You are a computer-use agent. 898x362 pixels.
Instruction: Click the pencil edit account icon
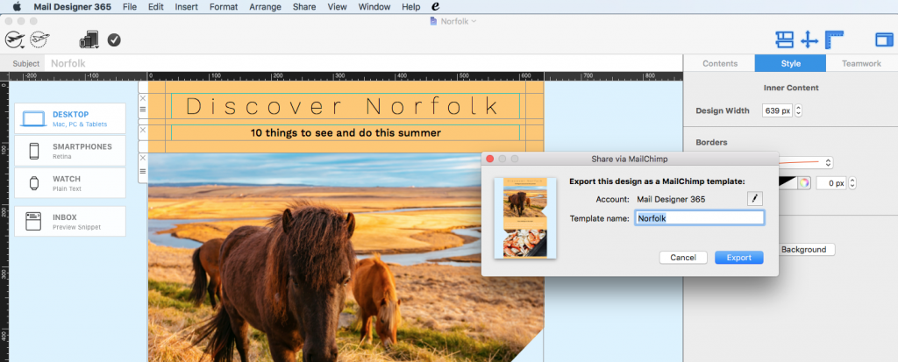755,199
